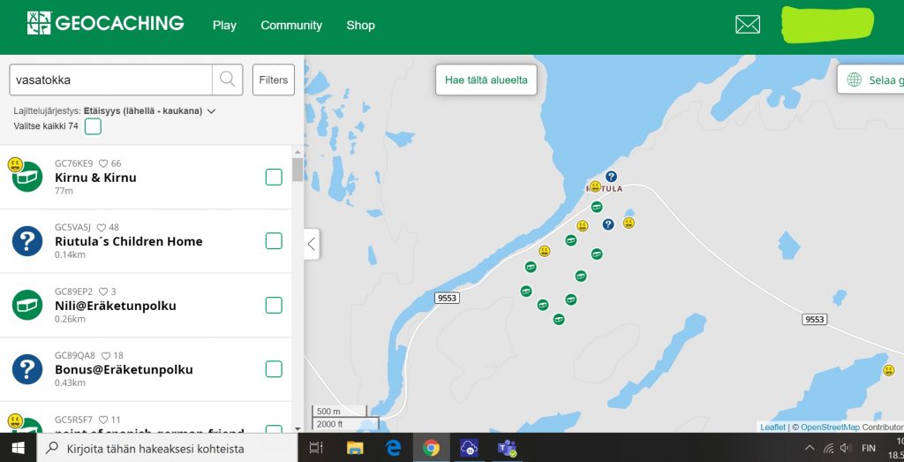Select the southernmost green cache marker on the map
904x462 pixels.
pos(559,319)
